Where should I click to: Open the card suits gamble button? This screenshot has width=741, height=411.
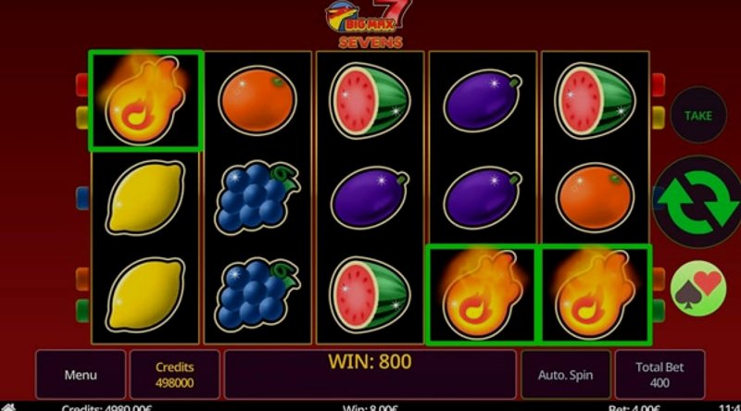pos(698,288)
